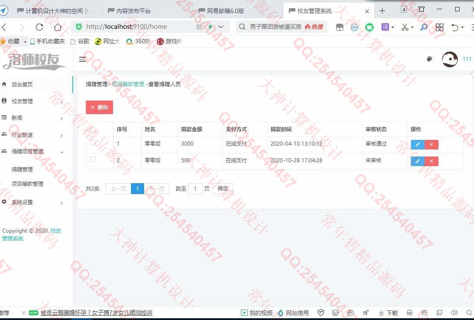Open the theme palette icon
Screen dimensions: 474x320
coord(429,59)
